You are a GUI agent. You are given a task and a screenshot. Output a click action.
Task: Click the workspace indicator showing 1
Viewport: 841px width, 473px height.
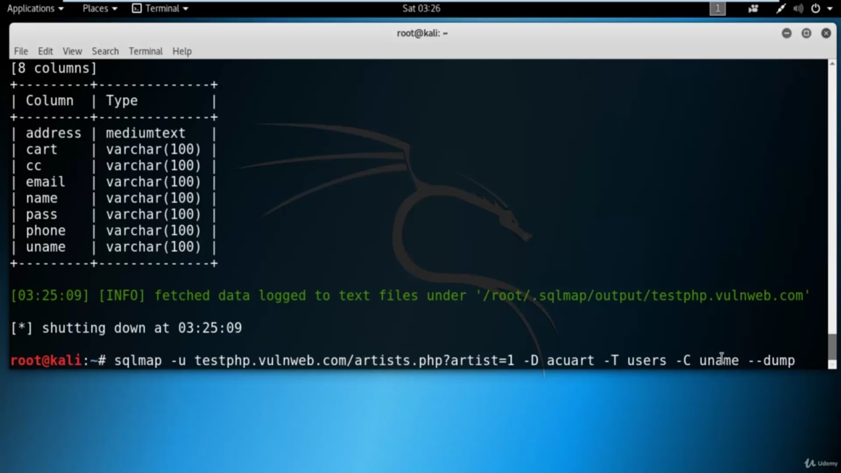(x=717, y=8)
